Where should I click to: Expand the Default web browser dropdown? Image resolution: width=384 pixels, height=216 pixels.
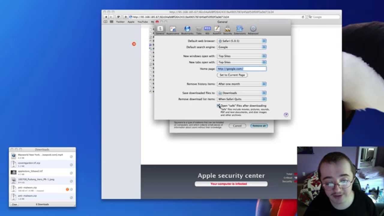click(x=241, y=41)
